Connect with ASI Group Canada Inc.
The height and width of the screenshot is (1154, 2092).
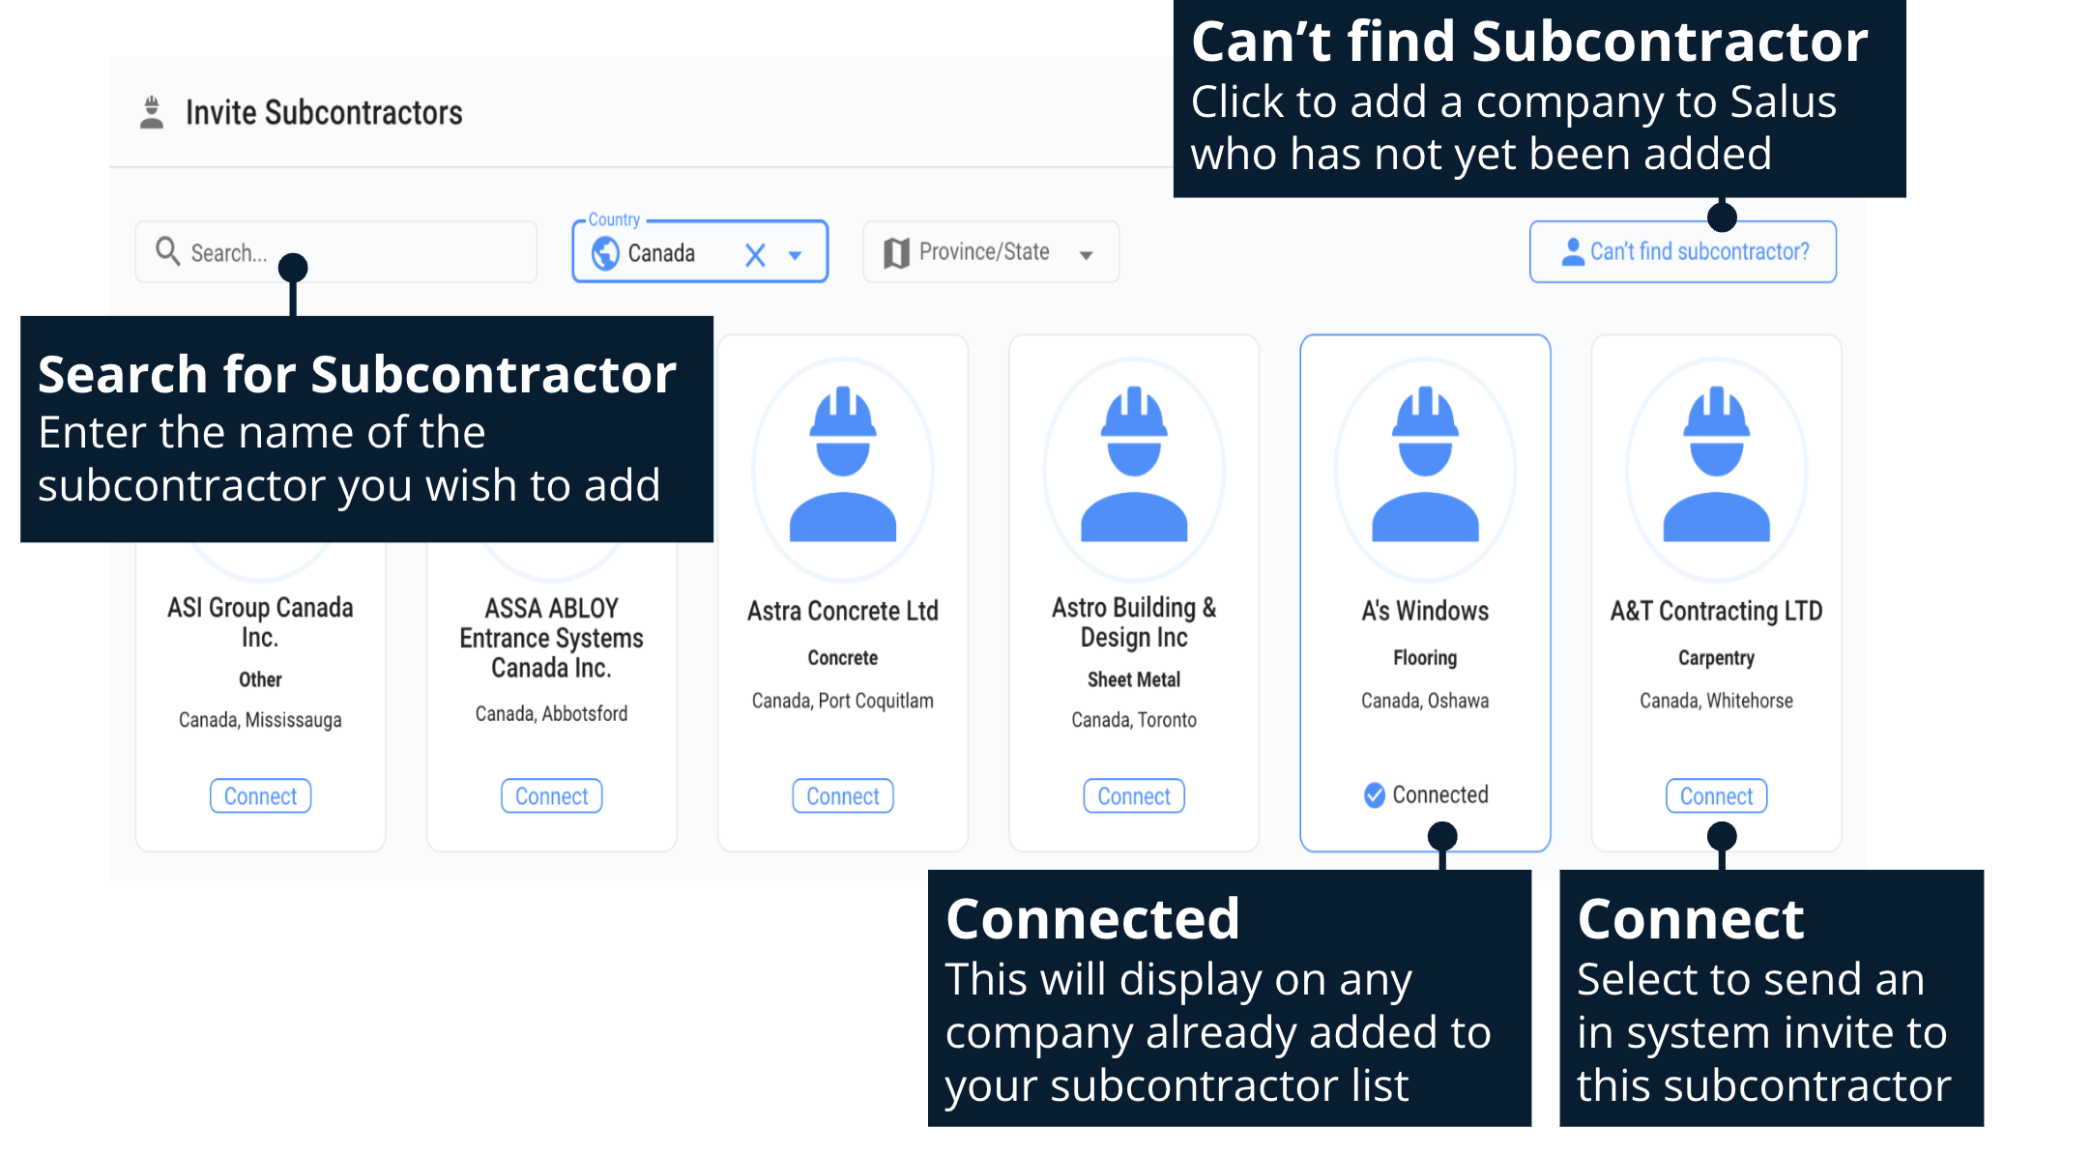260,796
